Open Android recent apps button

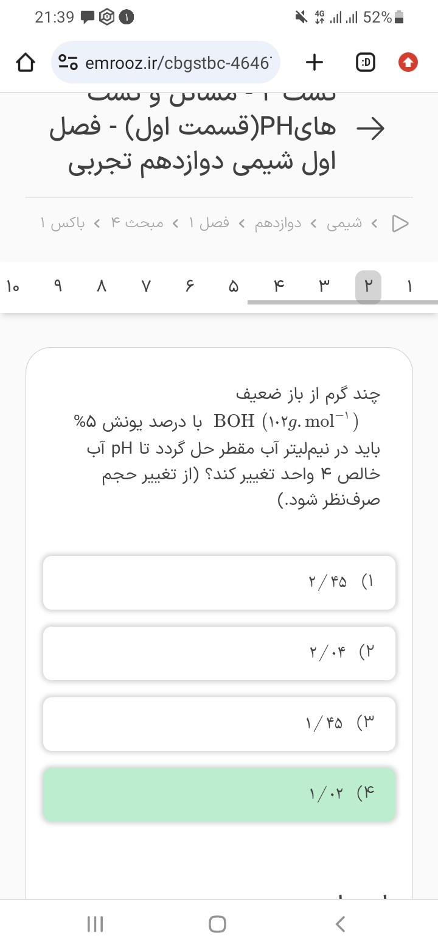tap(96, 924)
